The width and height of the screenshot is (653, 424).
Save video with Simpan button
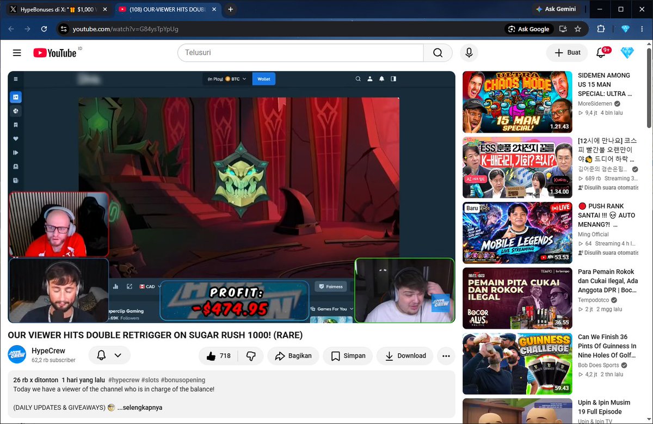pyautogui.click(x=348, y=356)
